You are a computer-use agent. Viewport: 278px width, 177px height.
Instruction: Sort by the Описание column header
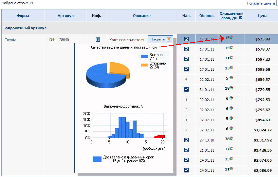[x=142, y=16]
